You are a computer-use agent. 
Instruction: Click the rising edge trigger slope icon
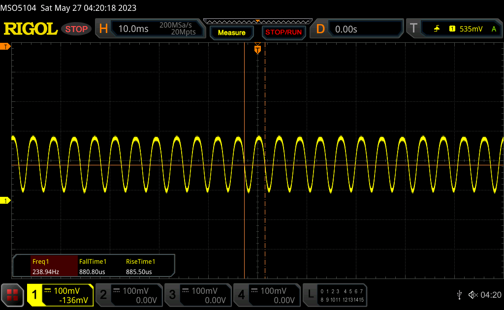tap(437, 29)
